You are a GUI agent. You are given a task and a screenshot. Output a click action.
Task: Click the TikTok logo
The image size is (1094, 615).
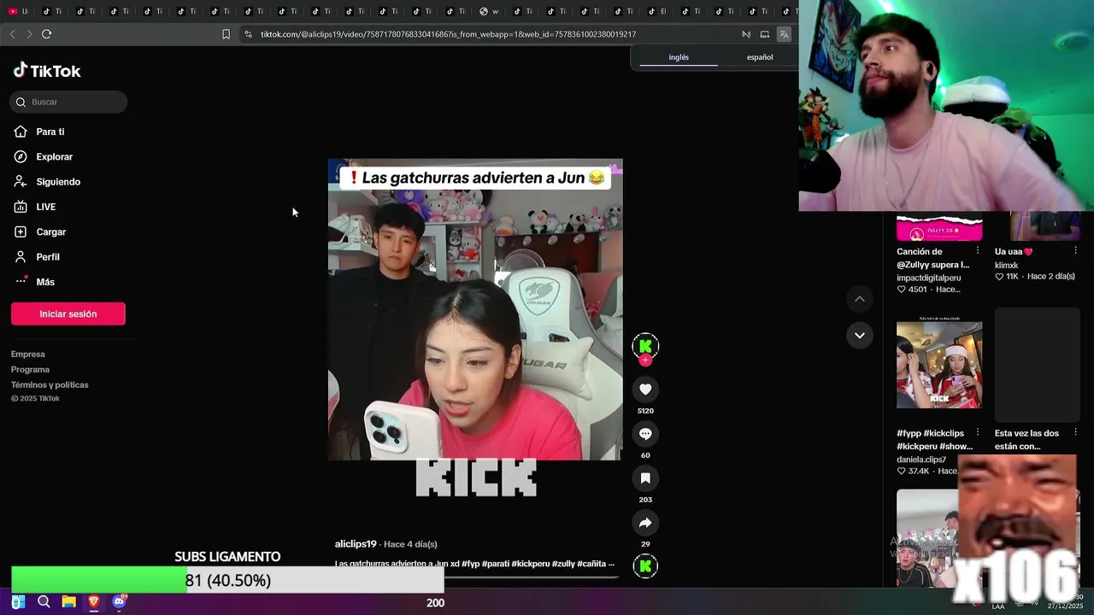[47, 71]
